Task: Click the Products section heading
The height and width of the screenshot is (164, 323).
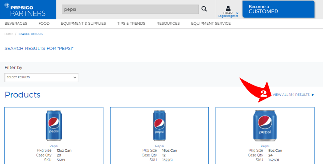Action: [x=22, y=95]
